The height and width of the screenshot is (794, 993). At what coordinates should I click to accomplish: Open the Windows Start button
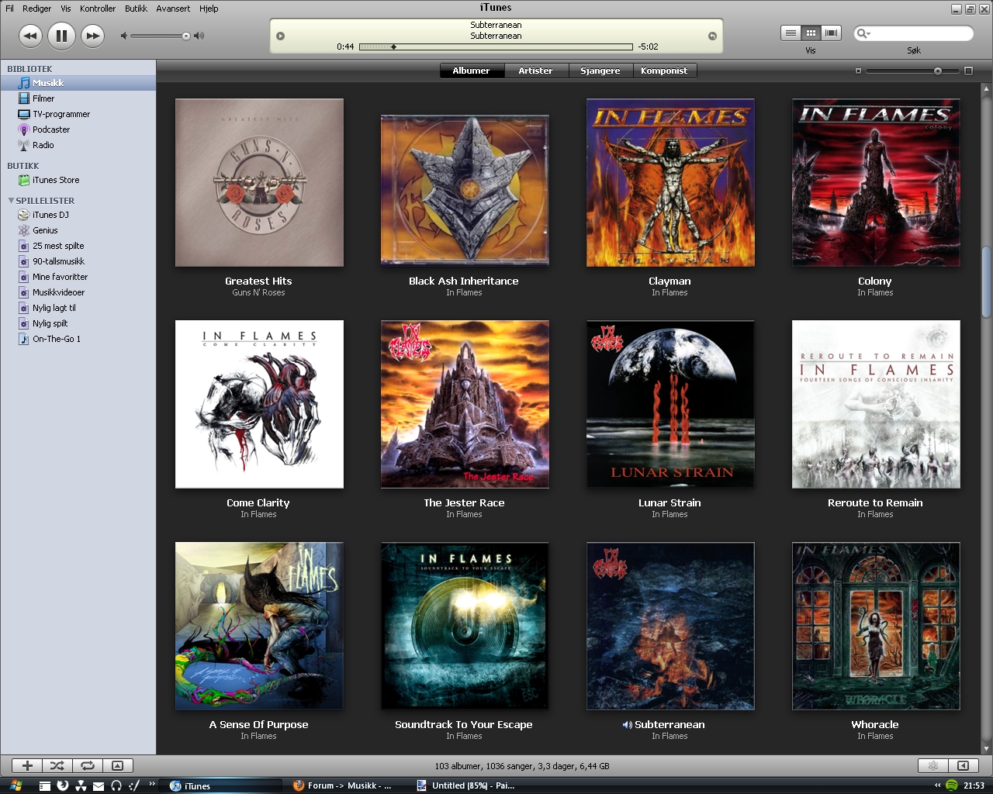click(x=16, y=785)
